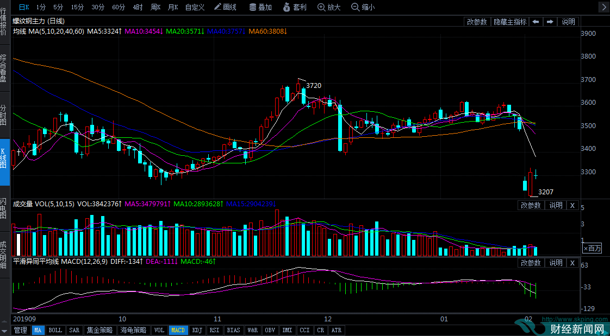
Task: Zoom out with 缩小
Action: [x=363, y=7]
